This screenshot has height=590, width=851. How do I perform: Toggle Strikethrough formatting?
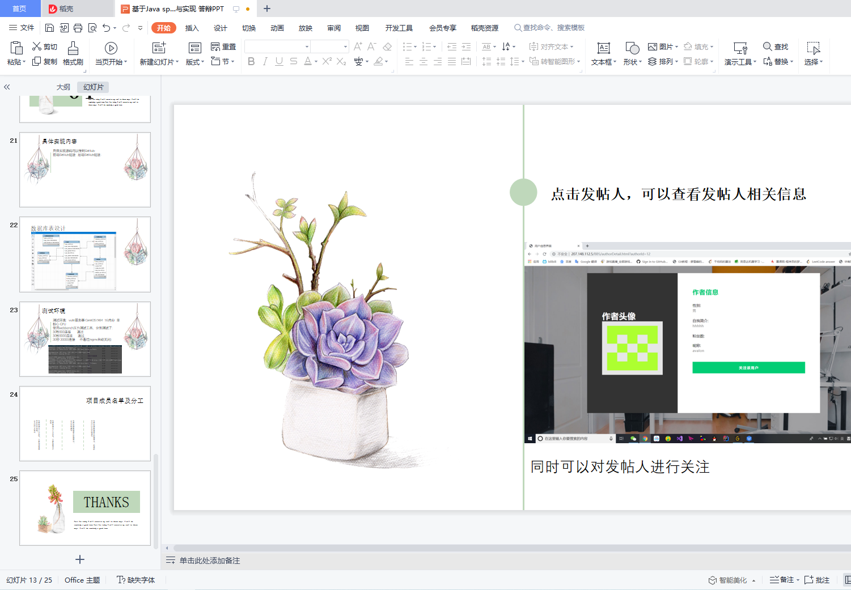tap(293, 61)
